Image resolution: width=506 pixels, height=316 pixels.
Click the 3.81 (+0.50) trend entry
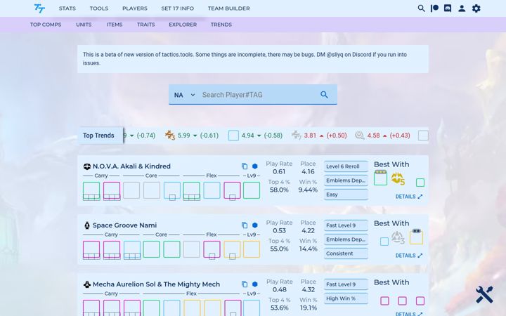coord(319,136)
